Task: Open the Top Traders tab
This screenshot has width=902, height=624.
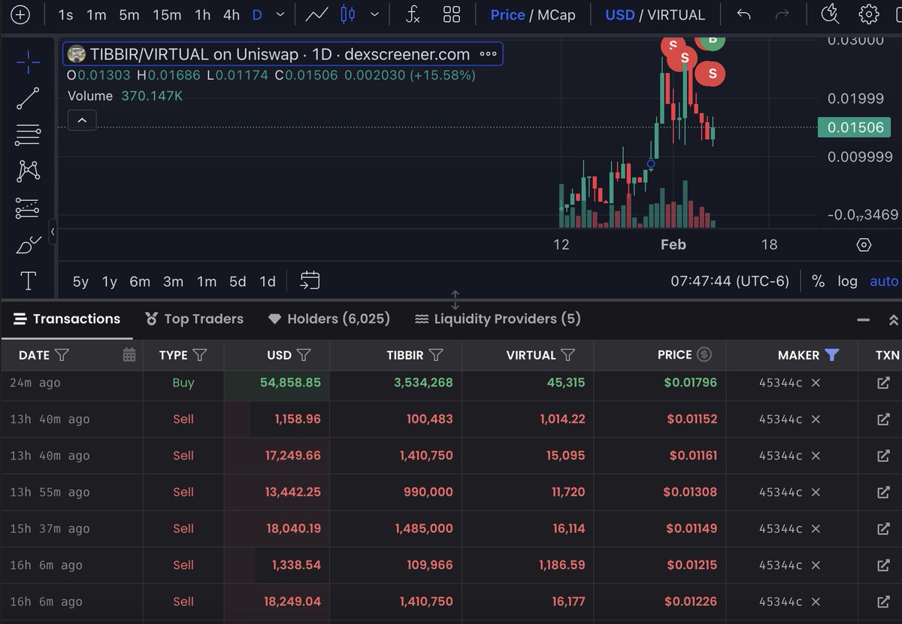Action: click(x=194, y=319)
